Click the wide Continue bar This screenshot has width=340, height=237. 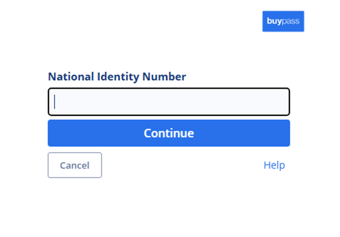click(x=169, y=133)
